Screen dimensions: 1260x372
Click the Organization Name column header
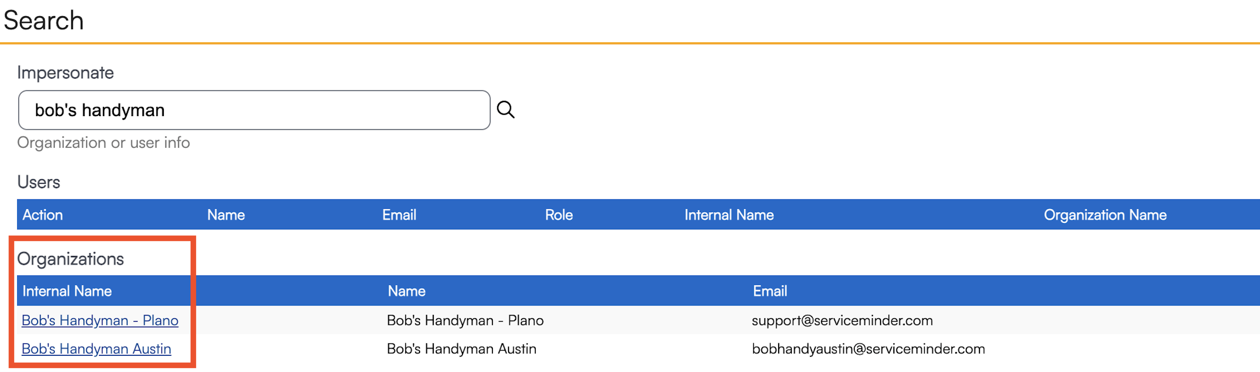click(x=1105, y=215)
